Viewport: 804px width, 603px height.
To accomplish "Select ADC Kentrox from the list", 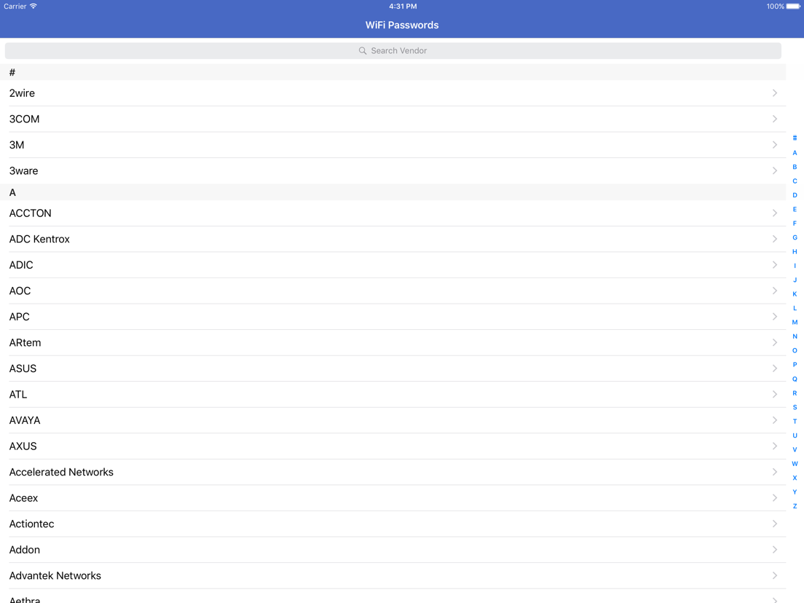I will click(x=393, y=239).
